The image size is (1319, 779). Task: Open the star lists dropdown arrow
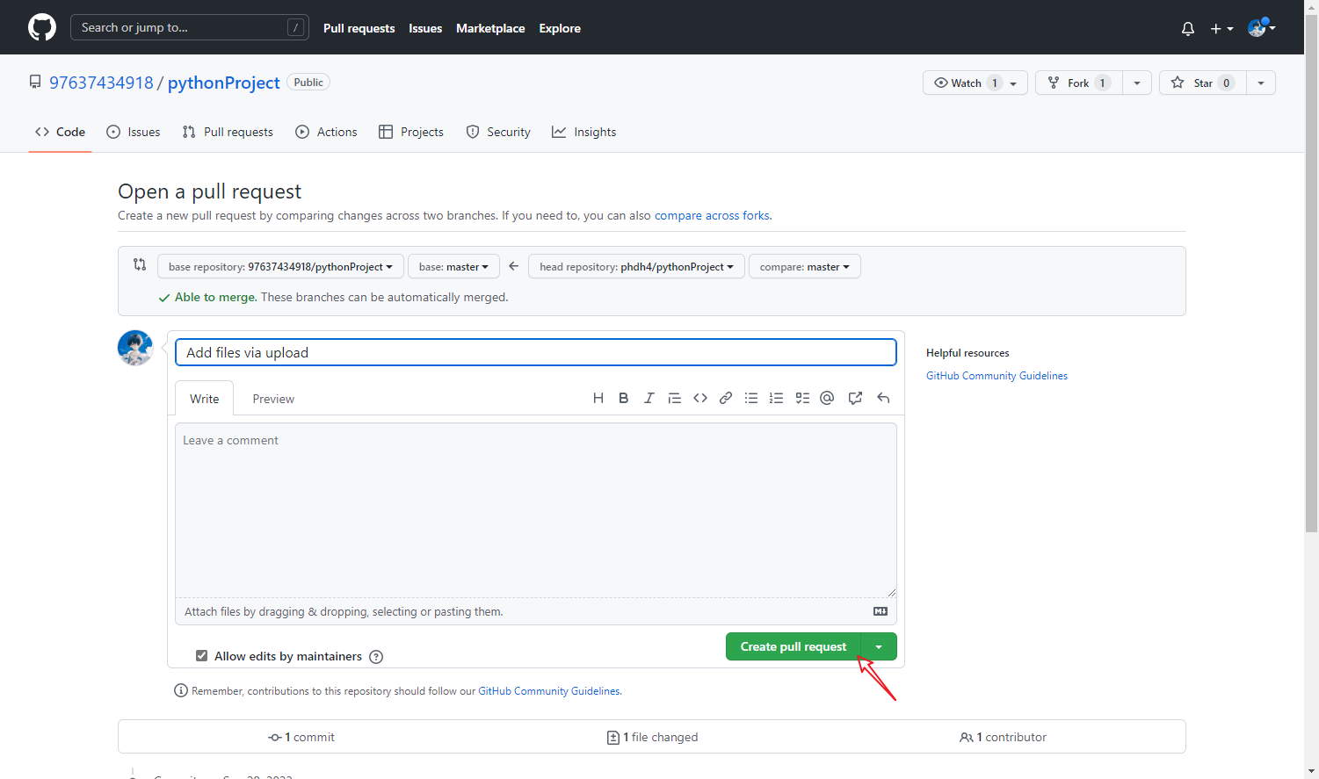pyautogui.click(x=1261, y=83)
